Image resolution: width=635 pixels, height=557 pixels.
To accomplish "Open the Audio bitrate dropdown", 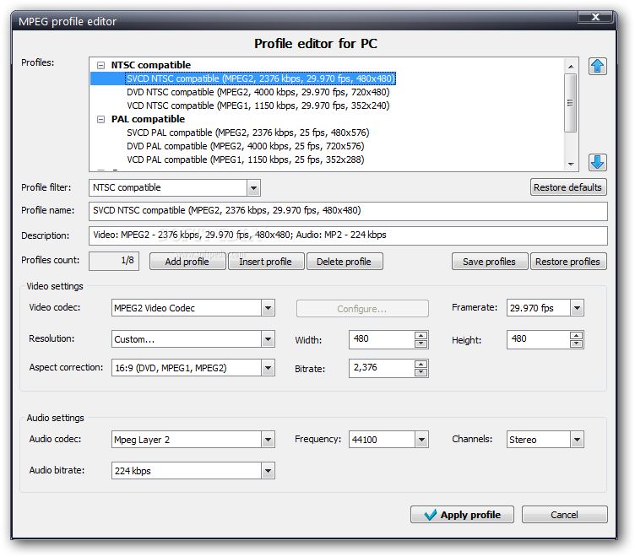I will (x=268, y=471).
